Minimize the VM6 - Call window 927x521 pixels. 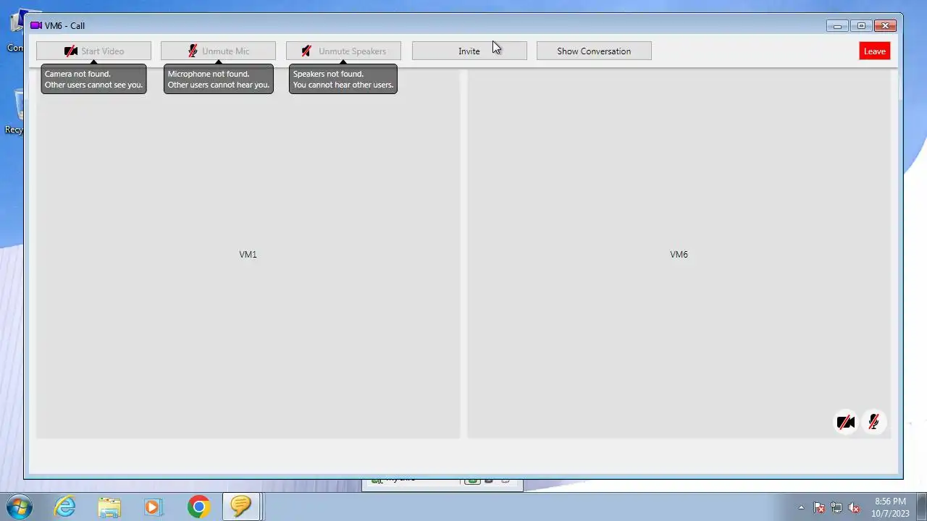[837, 26]
